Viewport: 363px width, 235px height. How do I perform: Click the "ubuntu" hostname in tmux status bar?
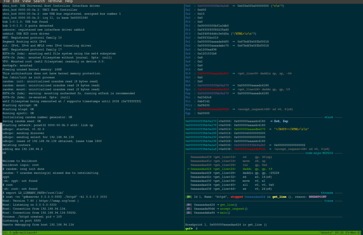[326, 233]
